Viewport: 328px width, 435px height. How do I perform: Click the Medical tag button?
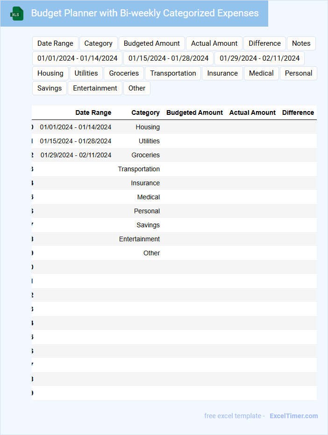click(261, 73)
